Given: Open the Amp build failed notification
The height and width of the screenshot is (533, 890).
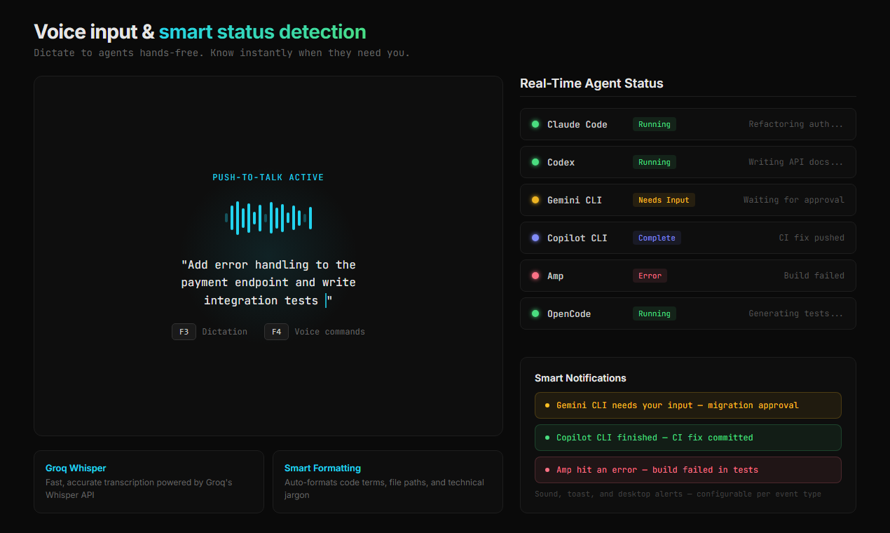Looking at the screenshot, I should coord(688,470).
